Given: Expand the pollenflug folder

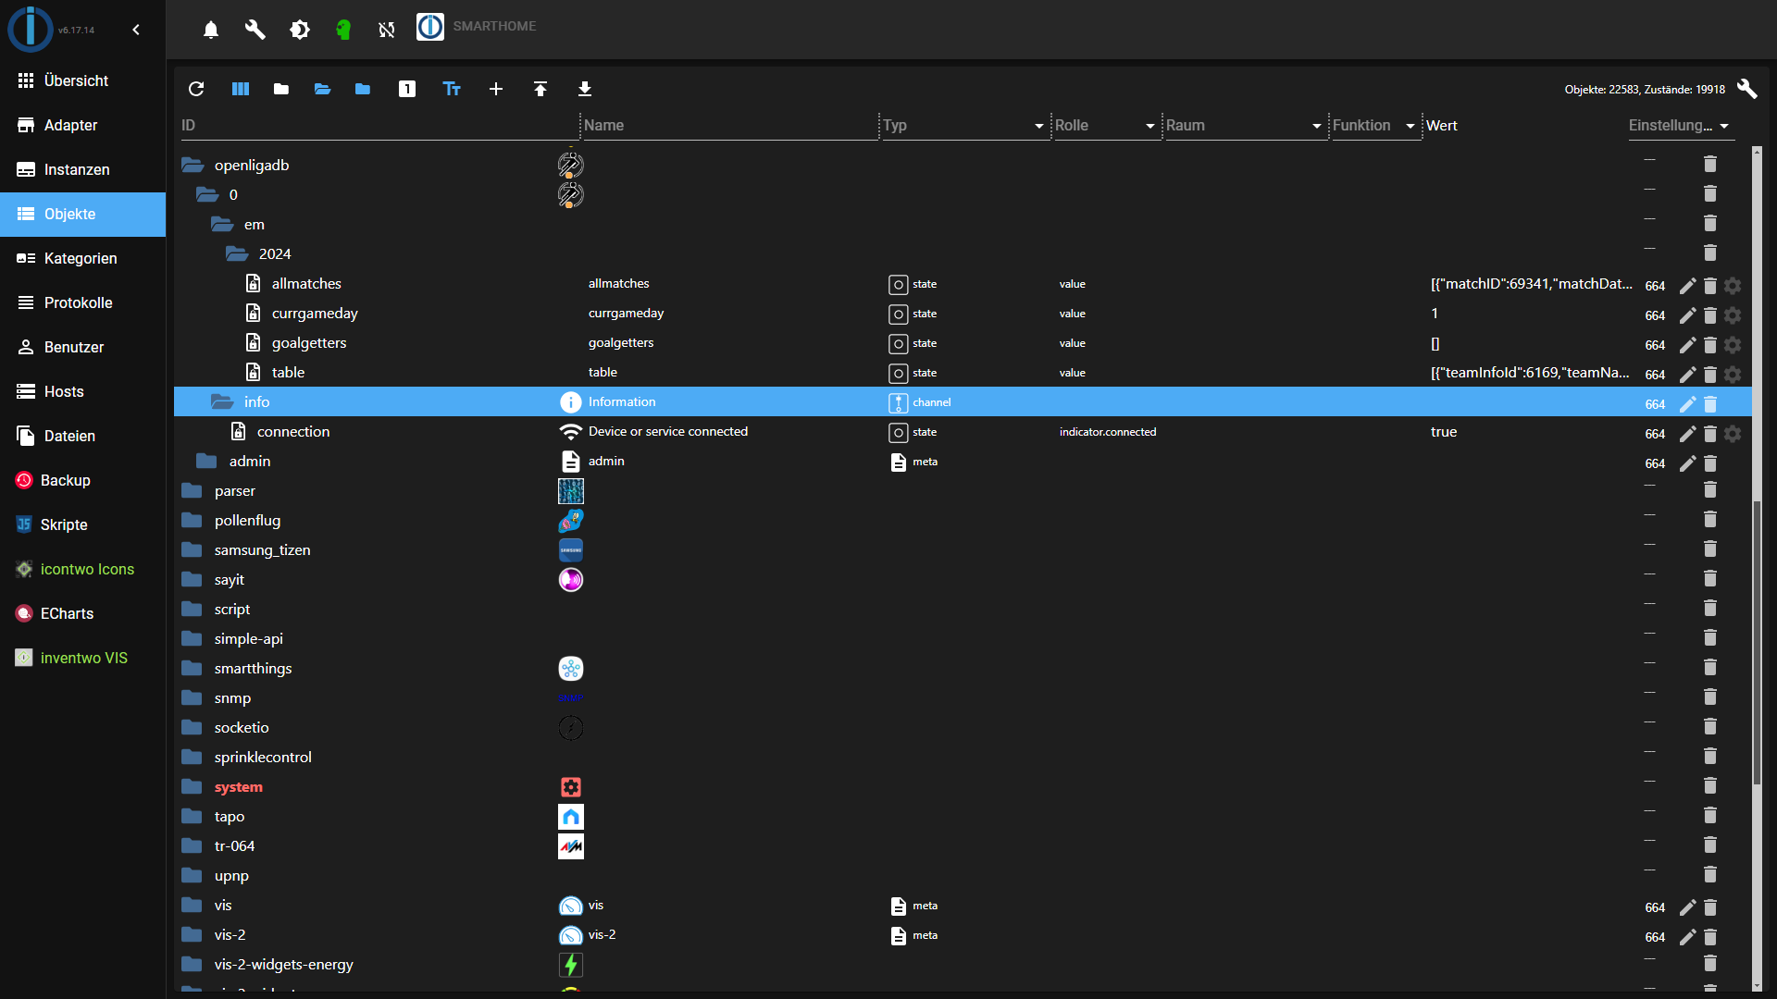Looking at the screenshot, I should pos(193,520).
